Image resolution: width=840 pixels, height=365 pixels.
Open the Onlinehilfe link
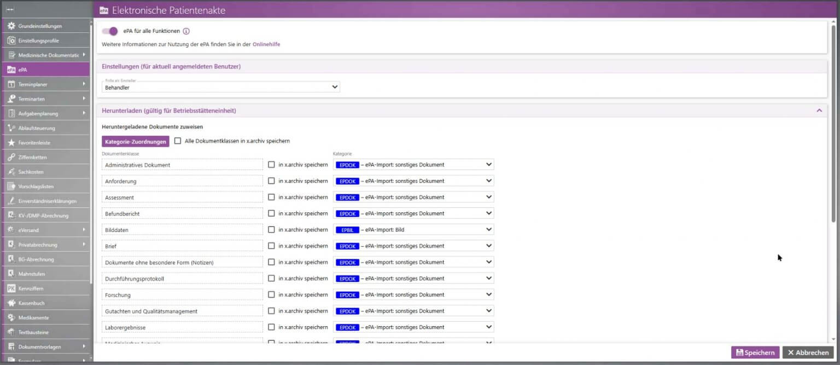point(266,44)
